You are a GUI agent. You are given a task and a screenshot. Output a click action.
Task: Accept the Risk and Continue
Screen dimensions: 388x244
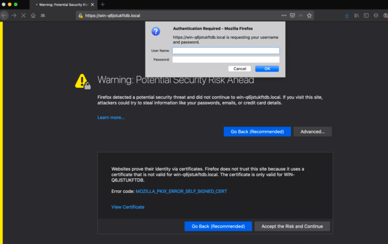pos(292,226)
